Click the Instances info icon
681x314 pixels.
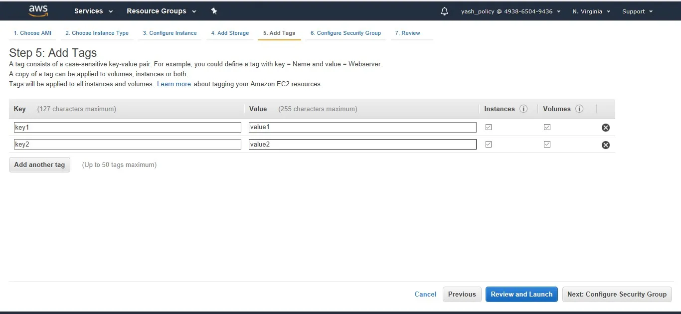point(523,109)
